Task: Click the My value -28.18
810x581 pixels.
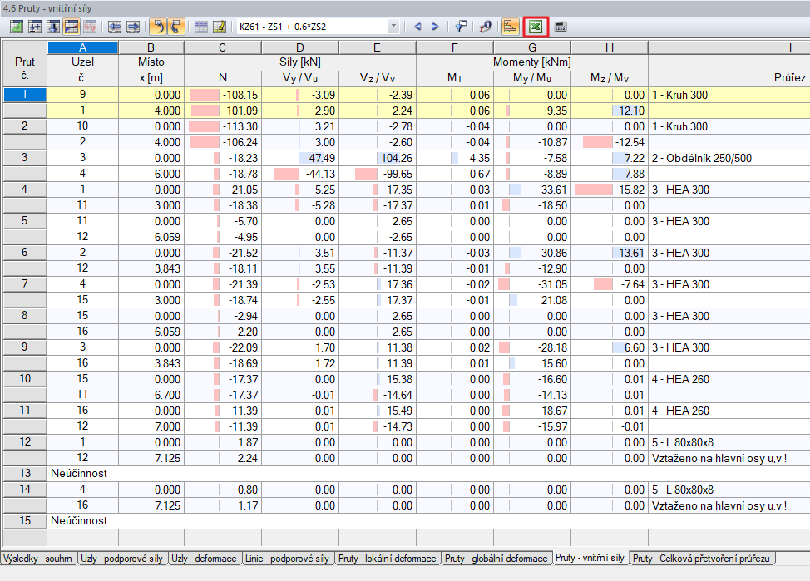Action: 552,347
